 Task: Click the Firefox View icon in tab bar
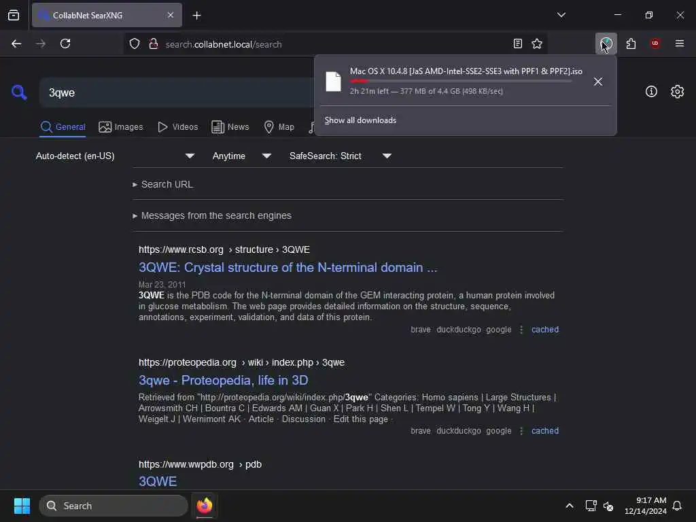click(14, 15)
